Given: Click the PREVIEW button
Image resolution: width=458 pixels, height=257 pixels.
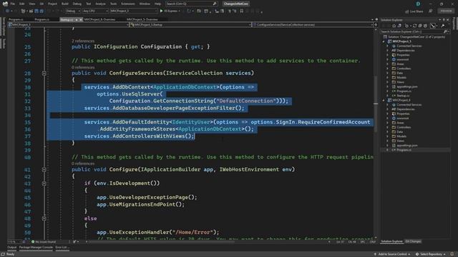Looking at the screenshot, I should tap(446, 11).
